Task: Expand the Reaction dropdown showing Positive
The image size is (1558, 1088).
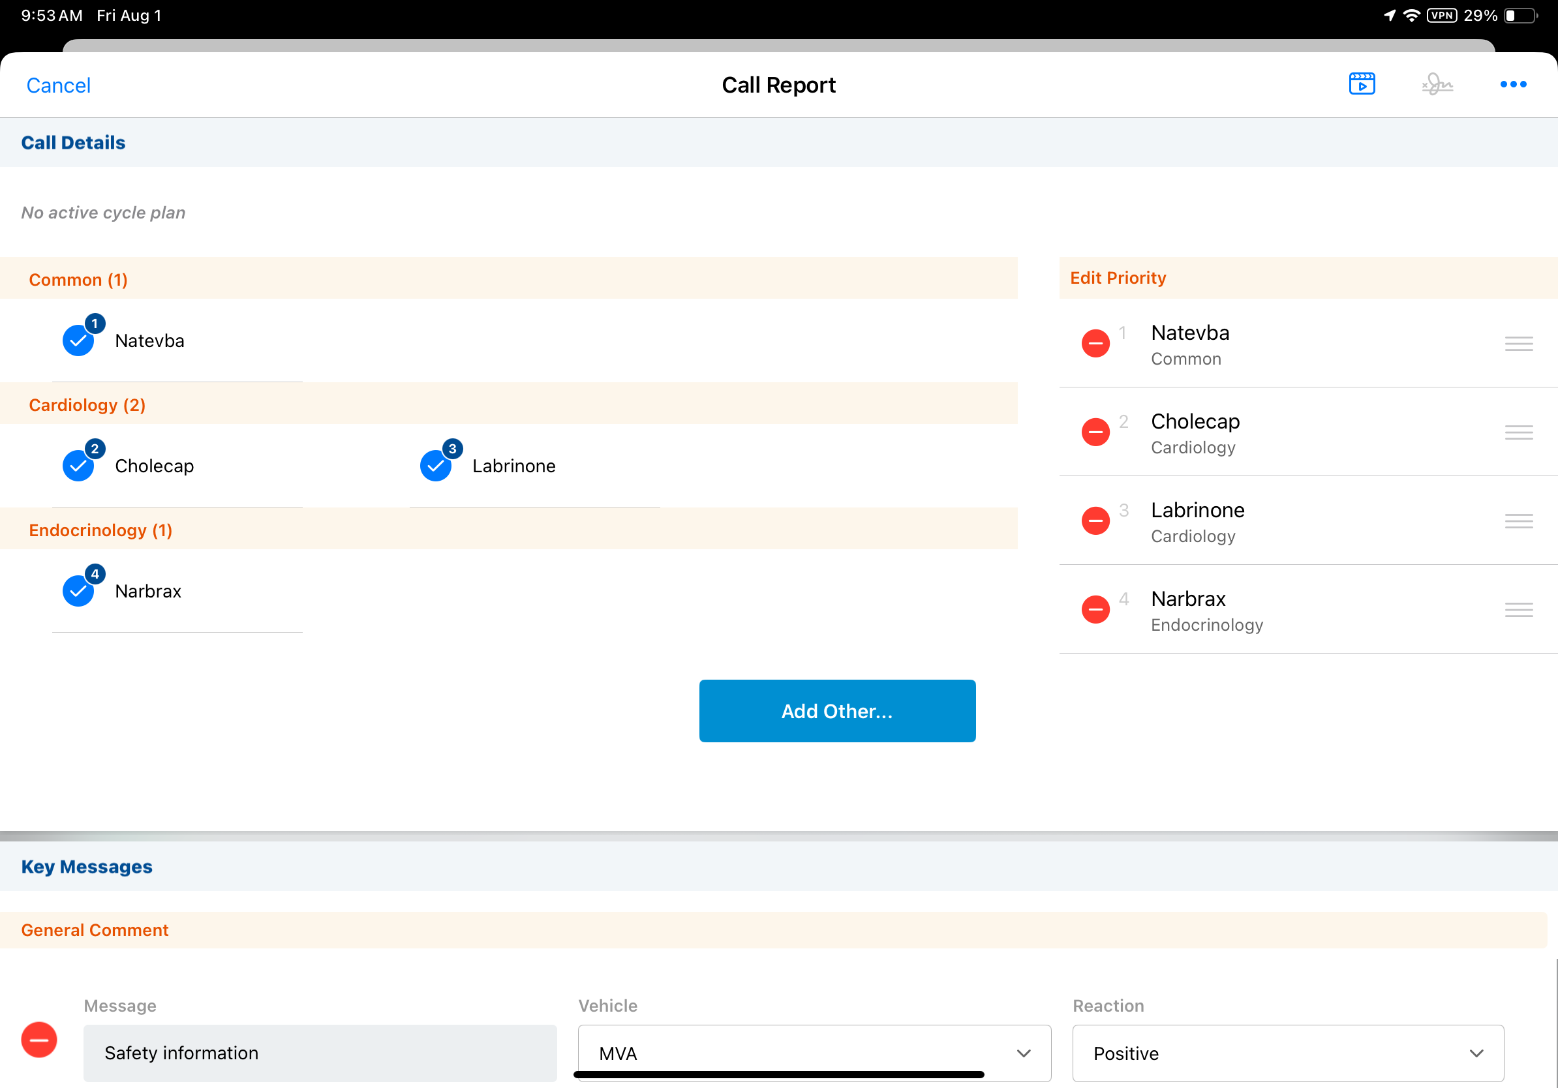Action: coord(1287,1053)
